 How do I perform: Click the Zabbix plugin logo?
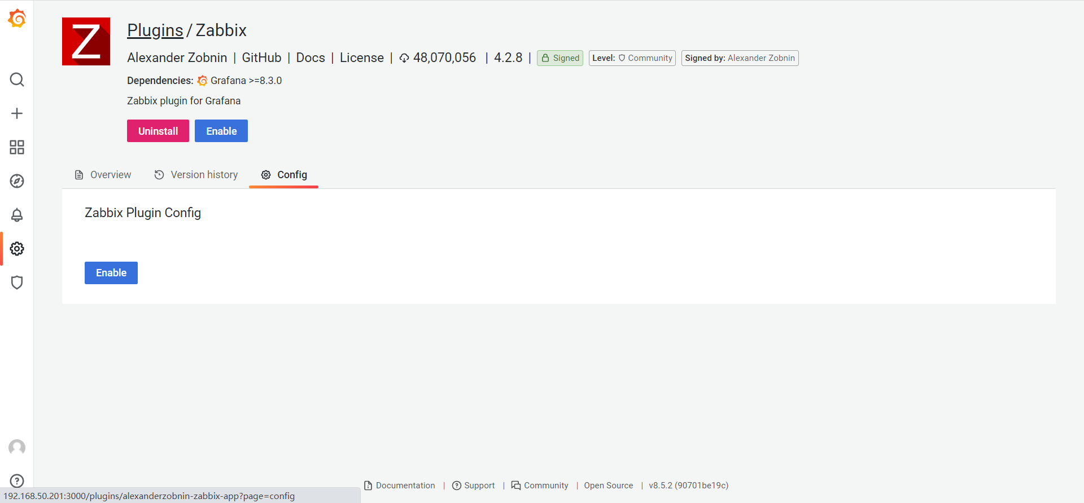pyautogui.click(x=86, y=41)
